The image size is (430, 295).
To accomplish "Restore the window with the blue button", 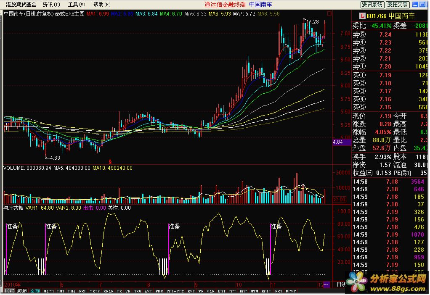I will (x=422, y=4).
